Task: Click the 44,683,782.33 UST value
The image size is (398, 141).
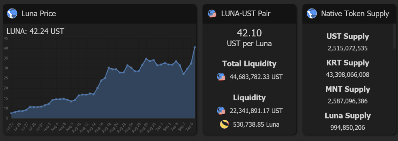Action: coord(256,77)
